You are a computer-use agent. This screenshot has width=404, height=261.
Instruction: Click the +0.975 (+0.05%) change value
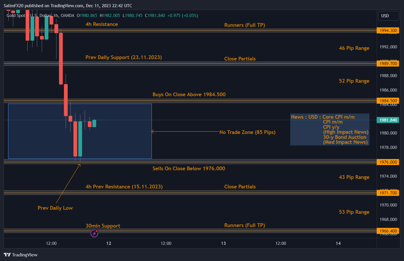point(183,16)
